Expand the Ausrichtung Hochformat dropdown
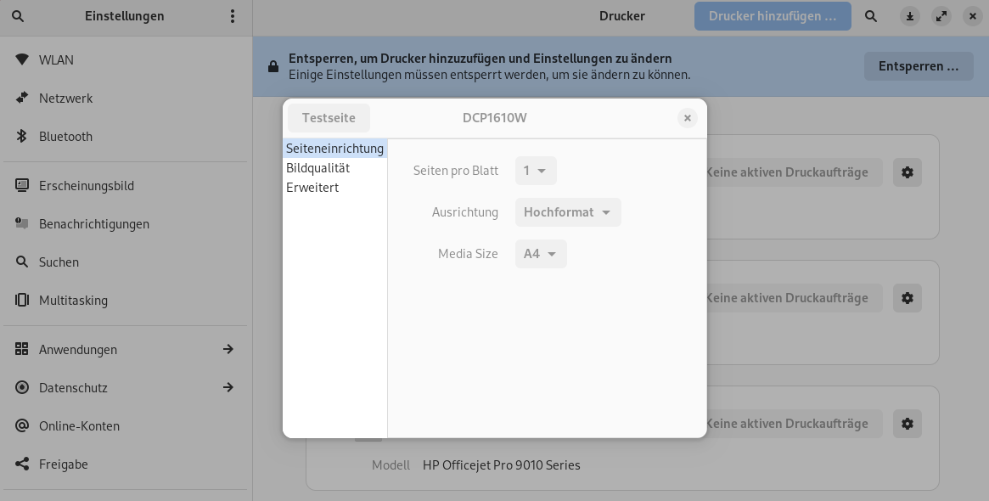The image size is (989, 501). [568, 212]
